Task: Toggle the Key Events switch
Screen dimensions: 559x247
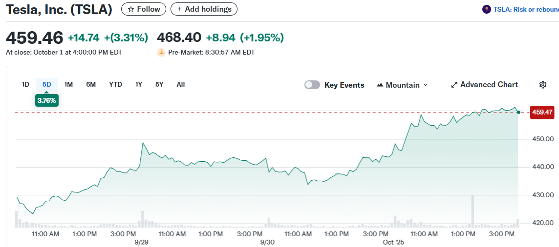Action: click(x=312, y=85)
